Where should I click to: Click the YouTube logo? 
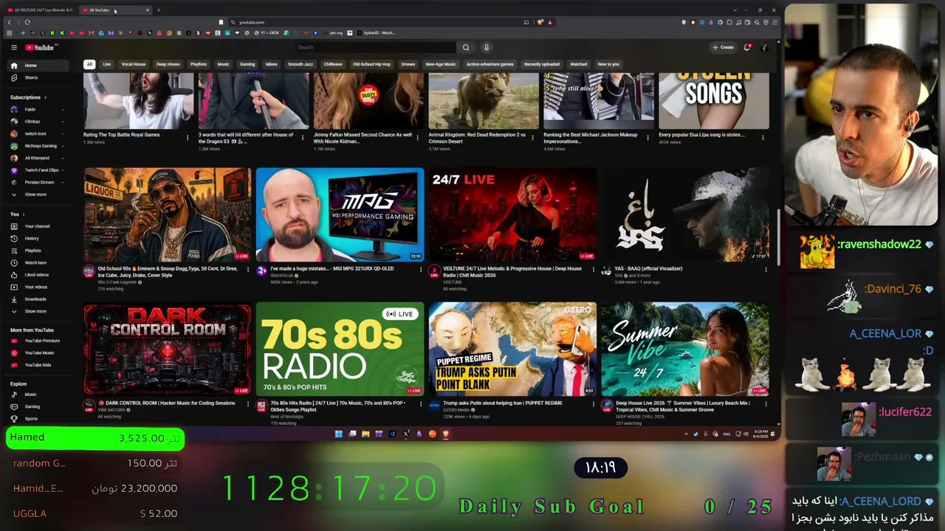pos(40,47)
